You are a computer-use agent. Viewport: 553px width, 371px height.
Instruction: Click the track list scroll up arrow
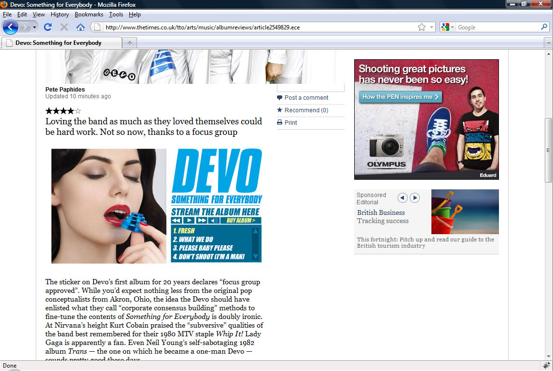[255, 231]
